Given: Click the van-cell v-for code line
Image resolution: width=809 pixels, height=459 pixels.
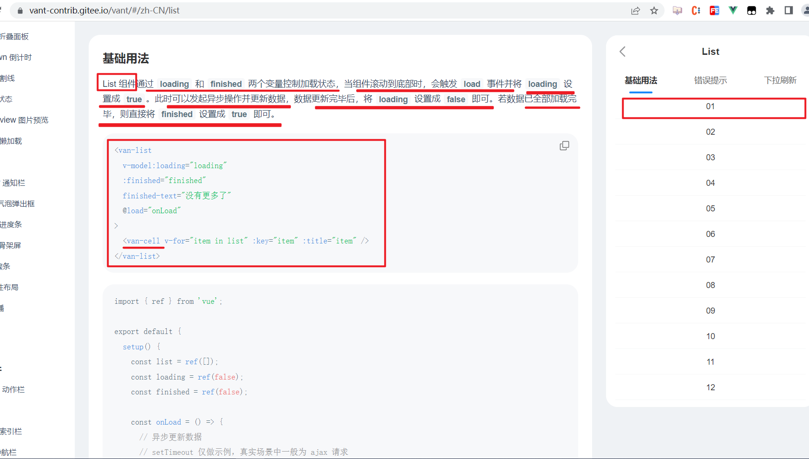Looking at the screenshot, I should pyautogui.click(x=246, y=241).
